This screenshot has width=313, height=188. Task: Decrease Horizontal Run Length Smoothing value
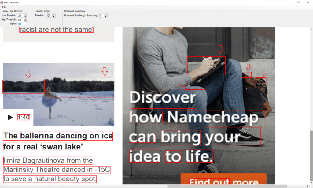106,17
